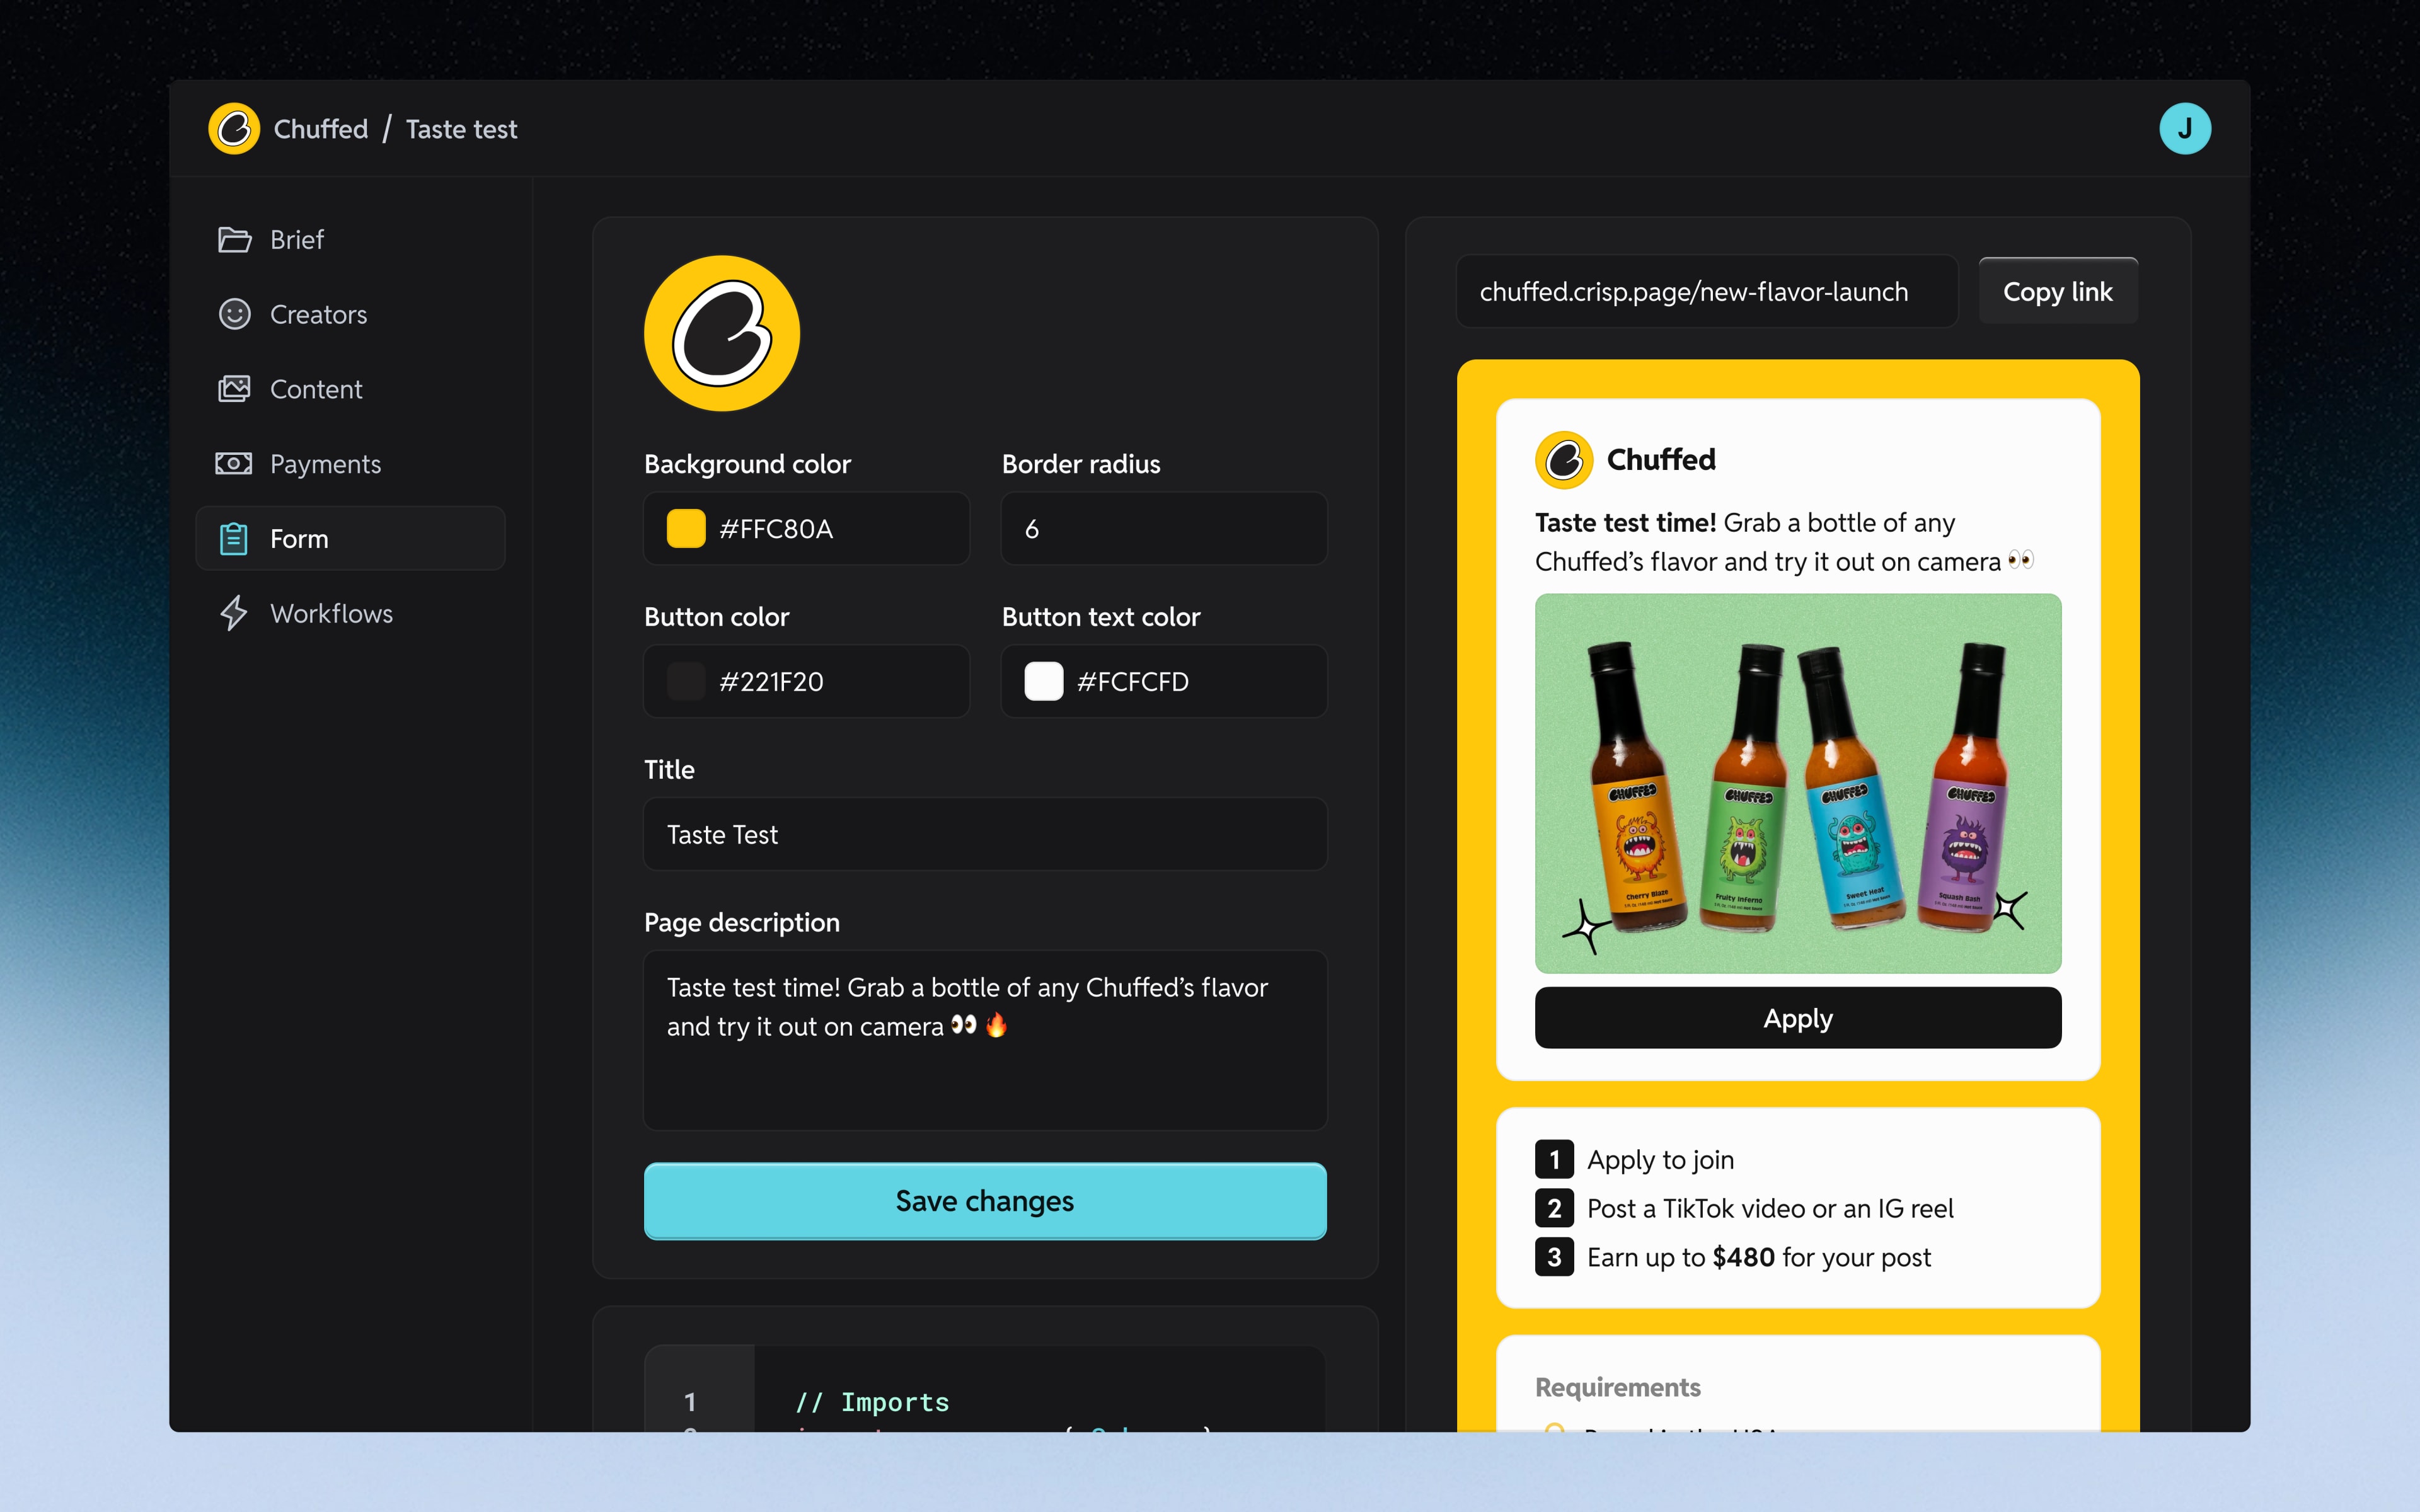Click the Copy link button

click(2058, 292)
